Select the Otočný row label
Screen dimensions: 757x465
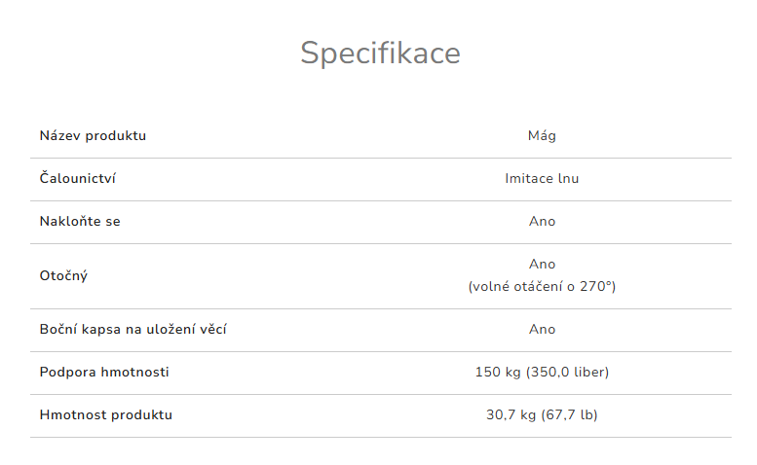pos(63,275)
